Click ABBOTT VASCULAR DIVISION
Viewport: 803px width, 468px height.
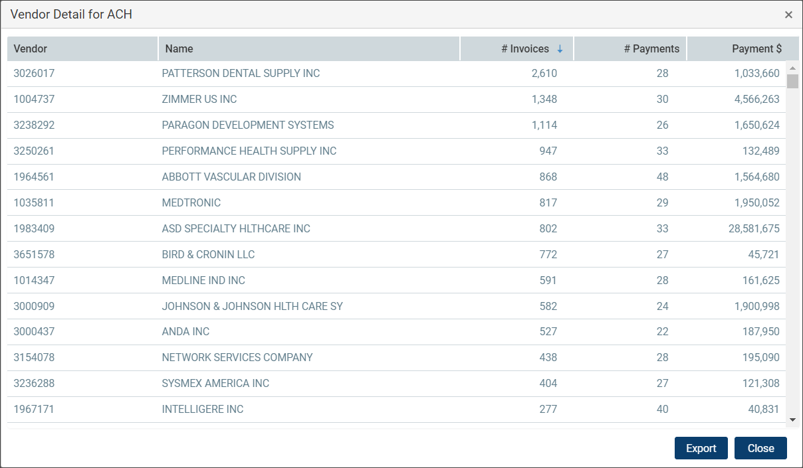click(231, 177)
